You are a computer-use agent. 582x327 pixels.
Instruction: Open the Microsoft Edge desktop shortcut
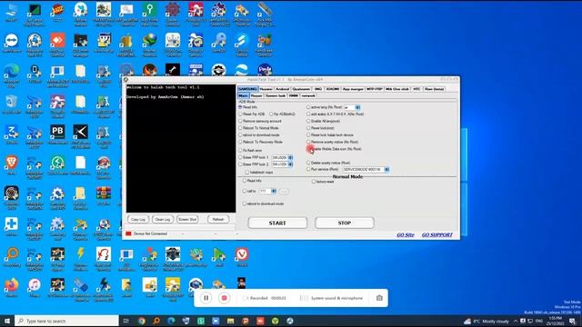12,74
